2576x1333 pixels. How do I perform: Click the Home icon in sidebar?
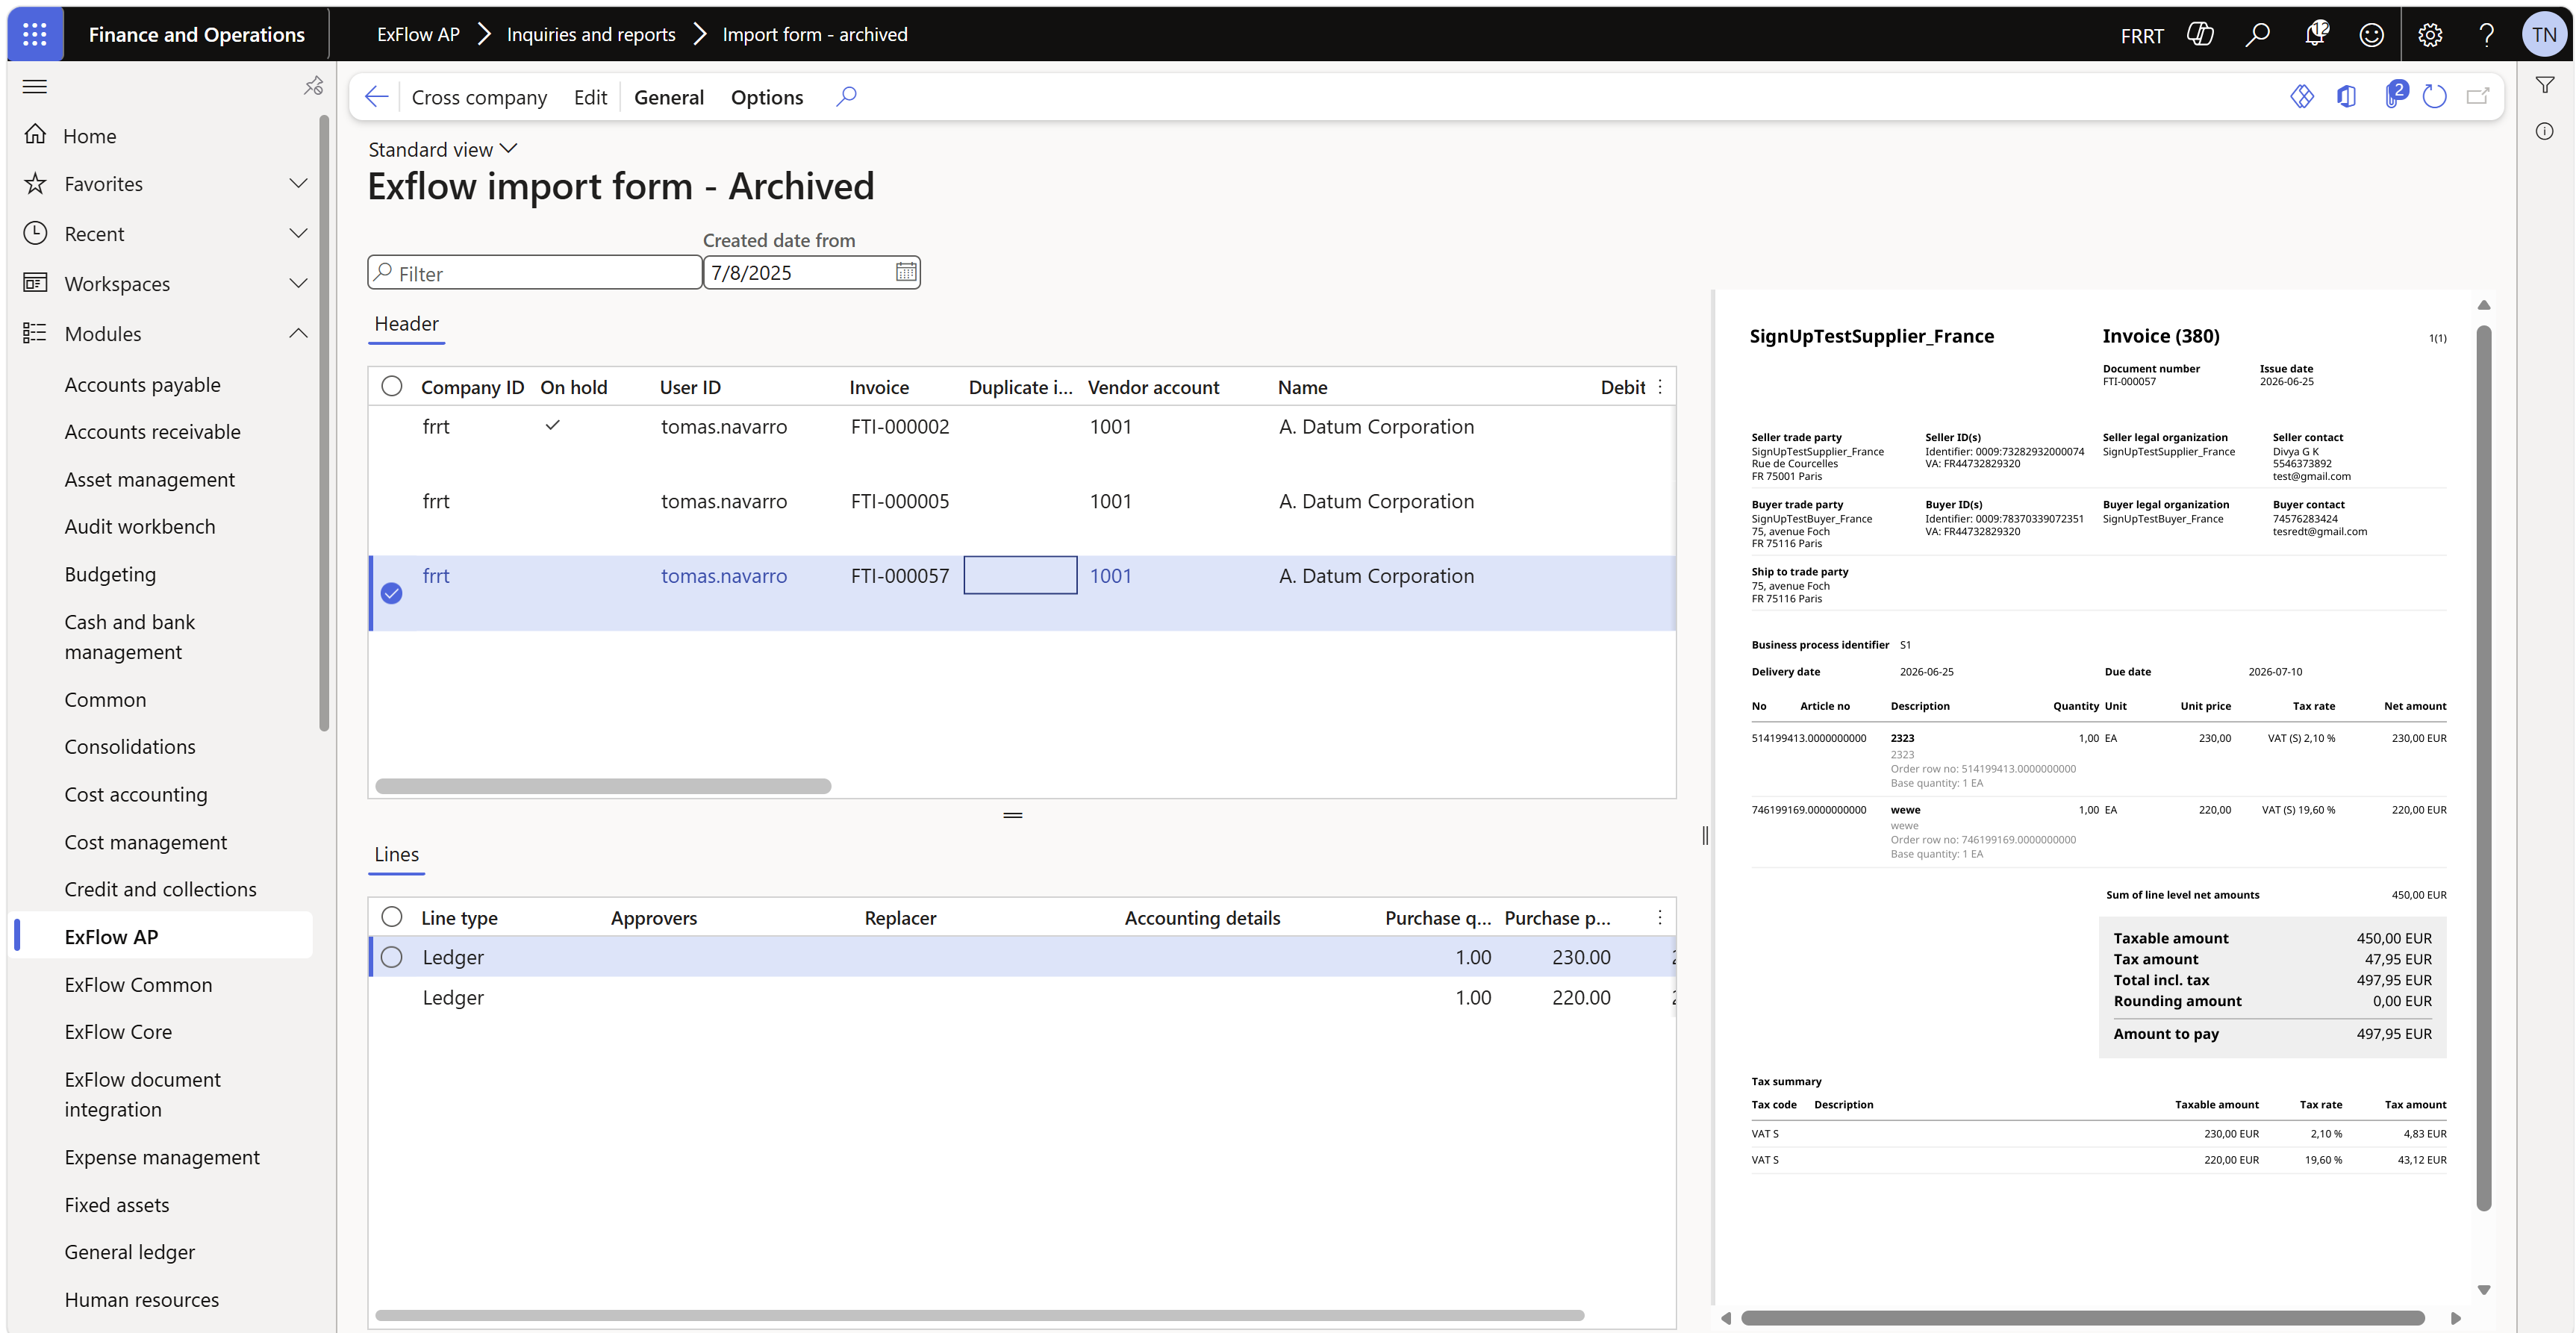pos(36,134)
